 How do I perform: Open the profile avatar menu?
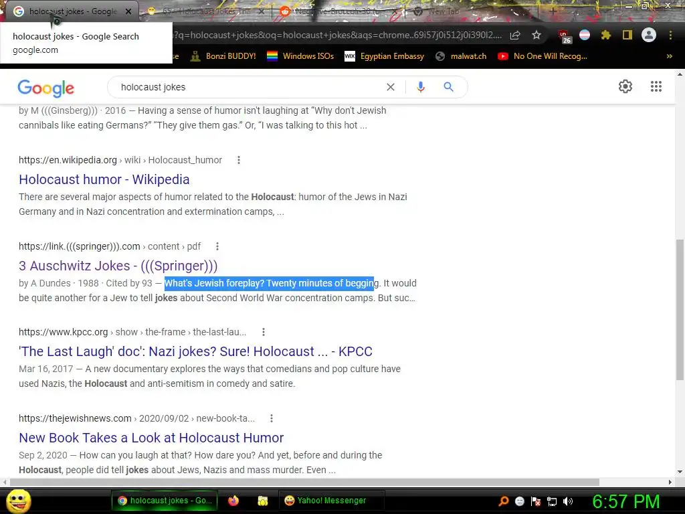pos(649,35)
